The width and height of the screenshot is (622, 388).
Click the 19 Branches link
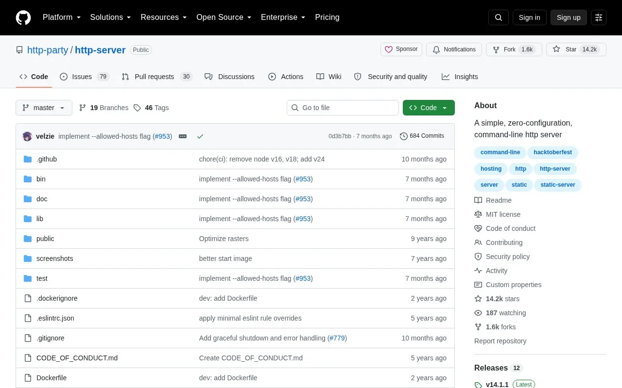(104, 108)
